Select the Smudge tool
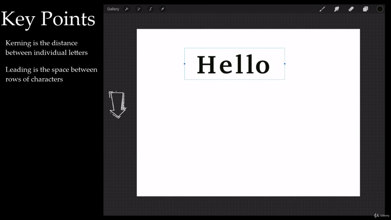Image resolution: width=391 pixels, height=220 pixels. (x=337, y=9)
